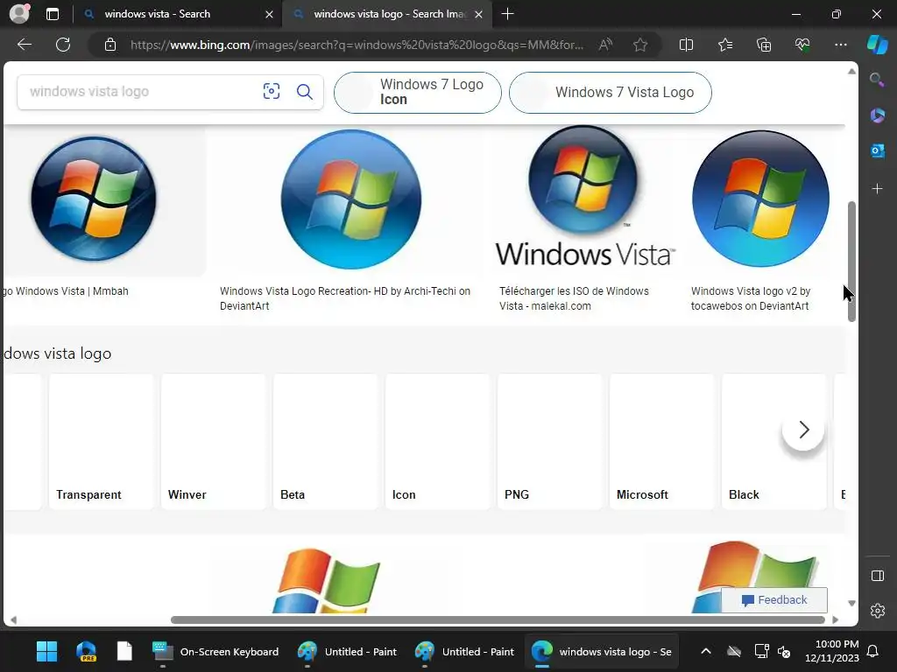Click the scroll right arrow
Screen dimensions: 897x672
point(835,620)
